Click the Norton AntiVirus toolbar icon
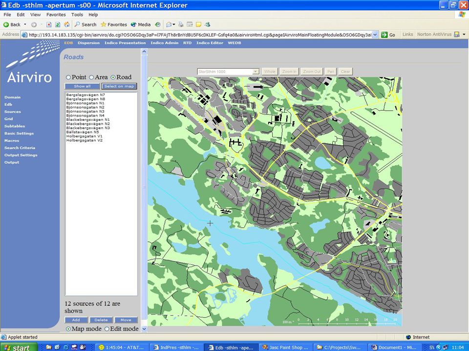469x351 pixels. (x=456, y=34)
